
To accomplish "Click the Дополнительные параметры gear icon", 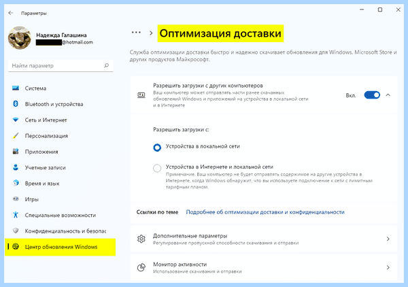I will pyautogui.click(x=141, y=239).
